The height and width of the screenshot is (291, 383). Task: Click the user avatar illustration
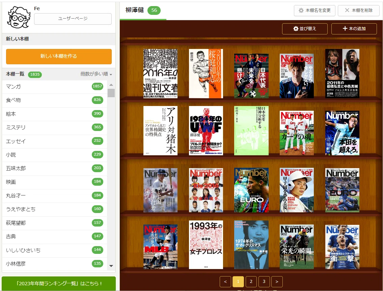tap(19, 17)
